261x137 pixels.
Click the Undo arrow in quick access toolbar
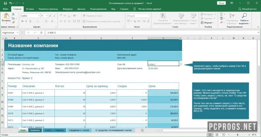11,3
